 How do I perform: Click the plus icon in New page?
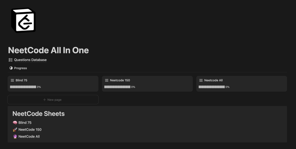44,100
